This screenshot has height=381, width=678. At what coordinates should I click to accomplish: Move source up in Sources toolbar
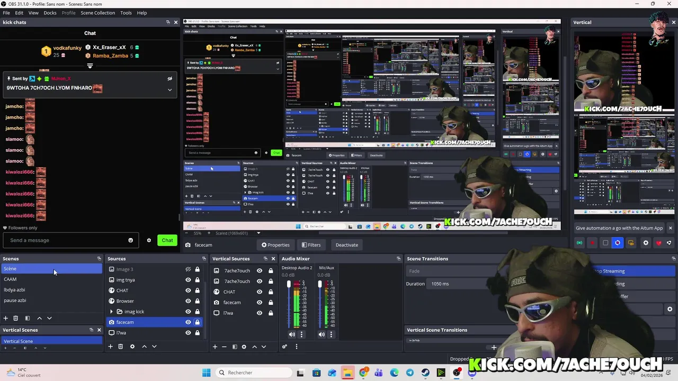click(x=144, y=347)
